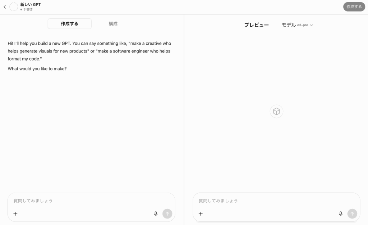Image resolution: width=368 pixels, height=225 pixels.
Task: Go back using the left chevron arrow
Action: coord(5,7)
